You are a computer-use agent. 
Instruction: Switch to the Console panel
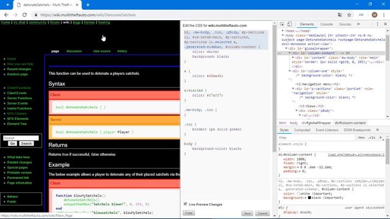(327, 24)
